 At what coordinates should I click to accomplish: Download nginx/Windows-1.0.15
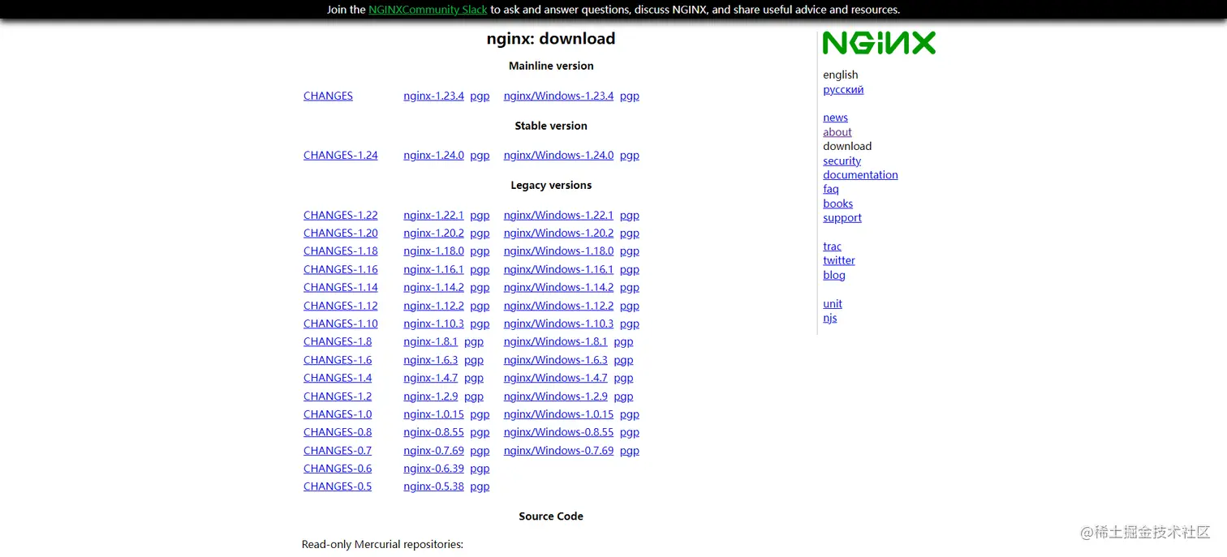(558, 414)
